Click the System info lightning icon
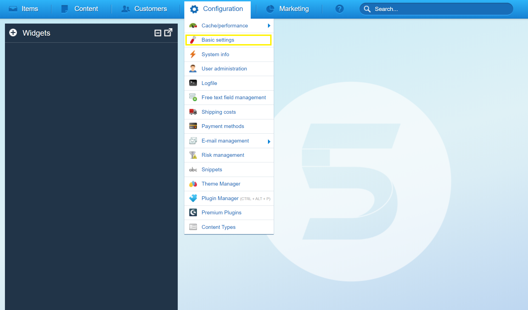528x310 pixels. pyautogui.click(x=193, y=54)
